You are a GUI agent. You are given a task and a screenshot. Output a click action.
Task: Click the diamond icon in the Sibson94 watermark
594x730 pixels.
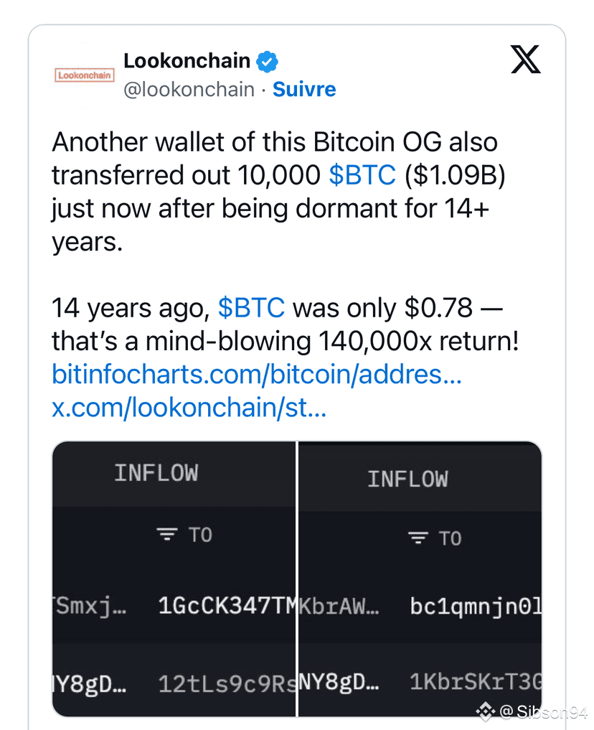point(487,711)
